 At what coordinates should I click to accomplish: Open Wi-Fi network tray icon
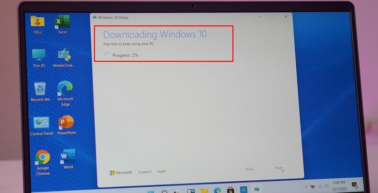320,186
